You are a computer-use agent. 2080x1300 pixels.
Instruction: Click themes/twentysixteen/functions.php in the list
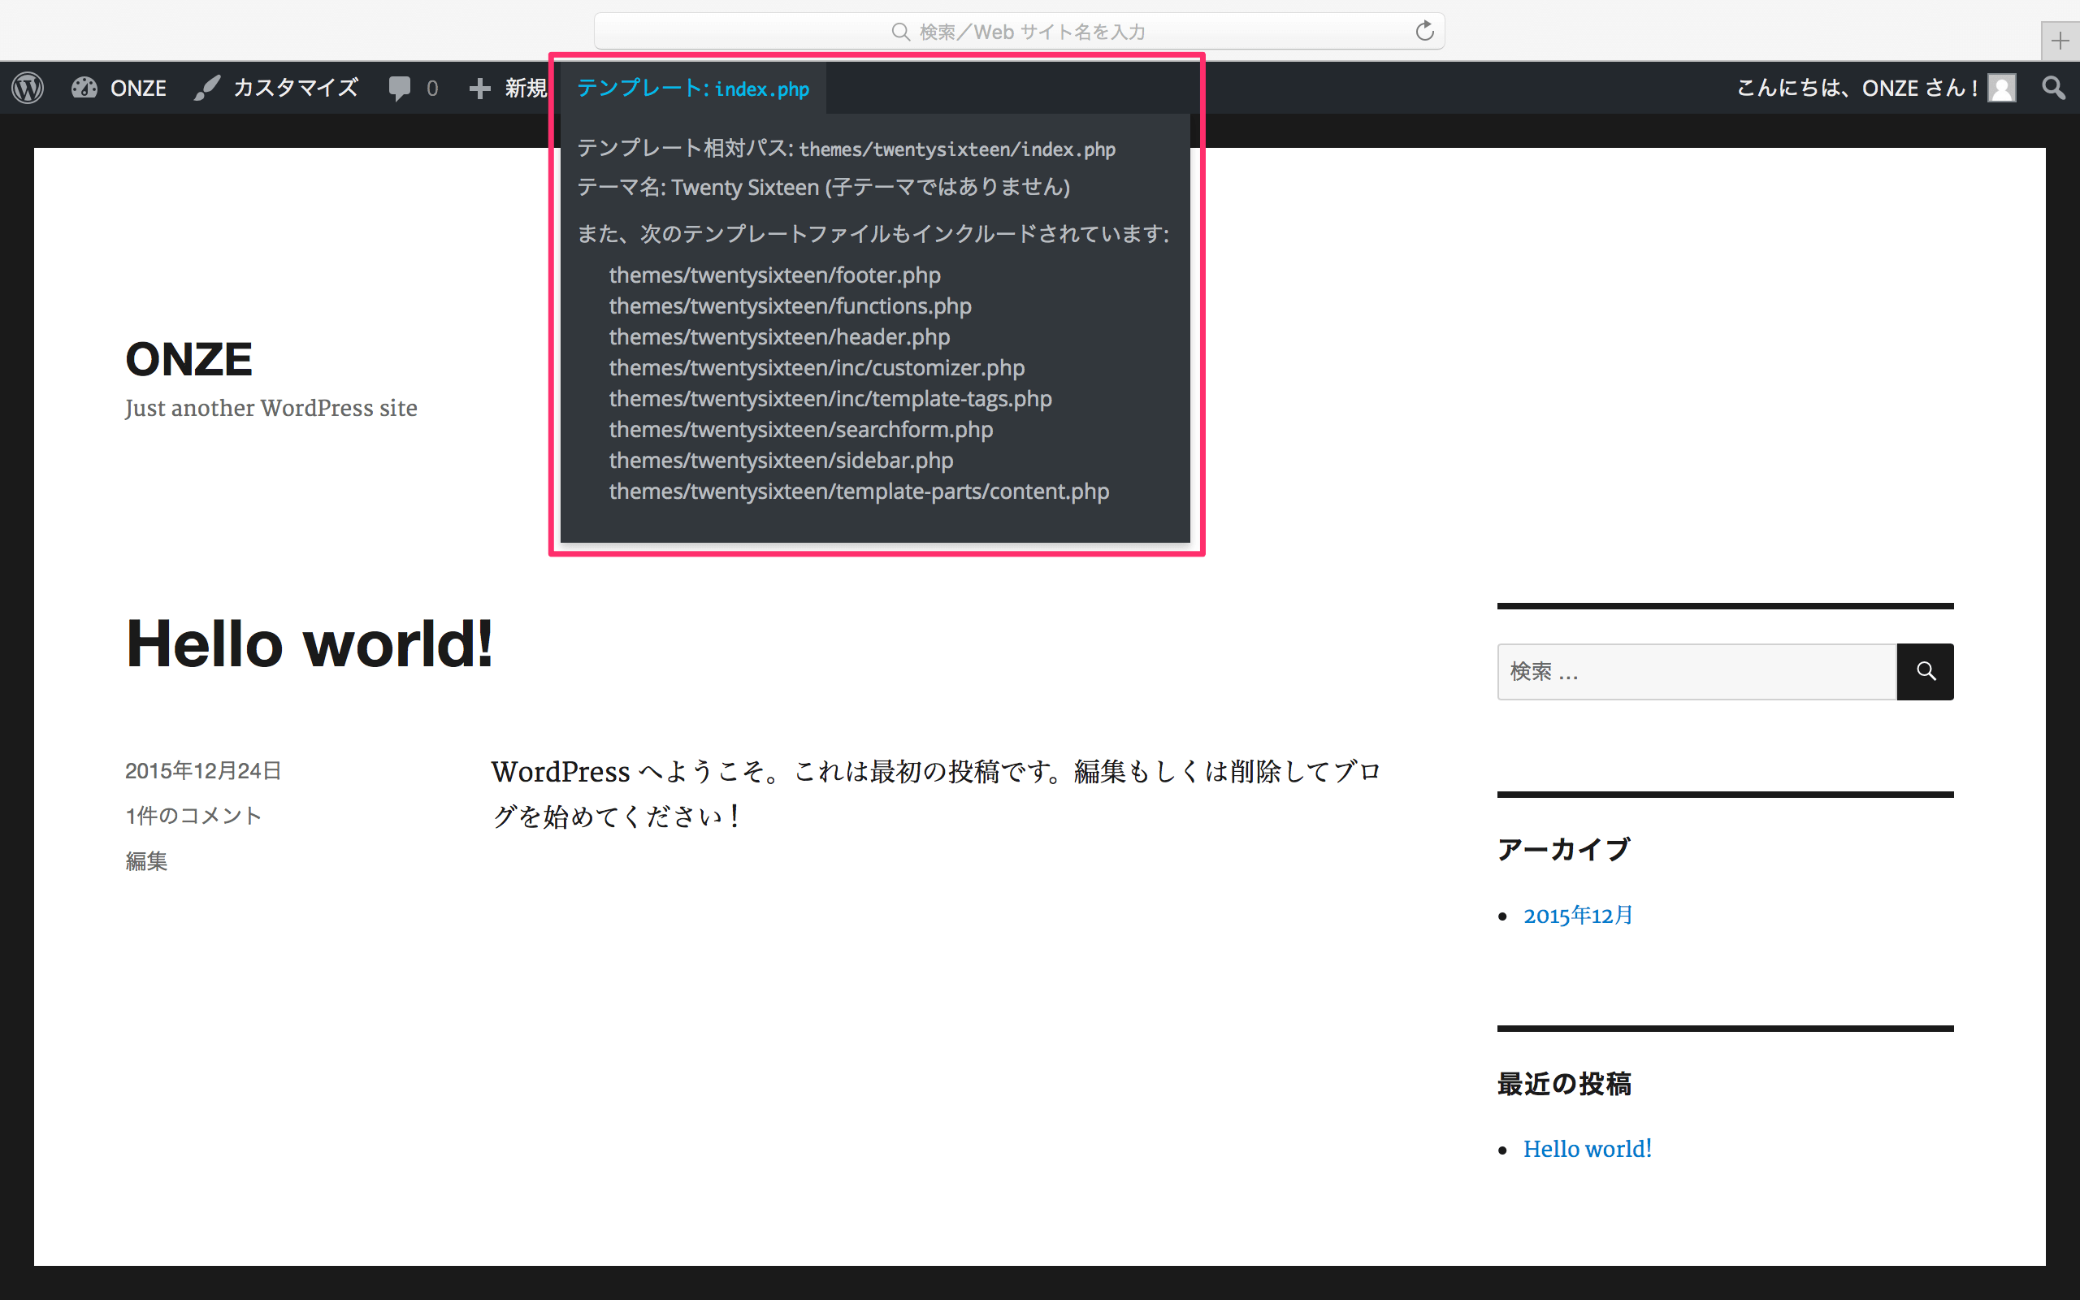[x=790, y=306]
